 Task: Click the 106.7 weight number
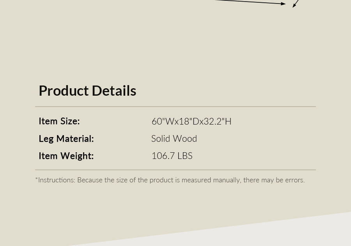point(163,156)
